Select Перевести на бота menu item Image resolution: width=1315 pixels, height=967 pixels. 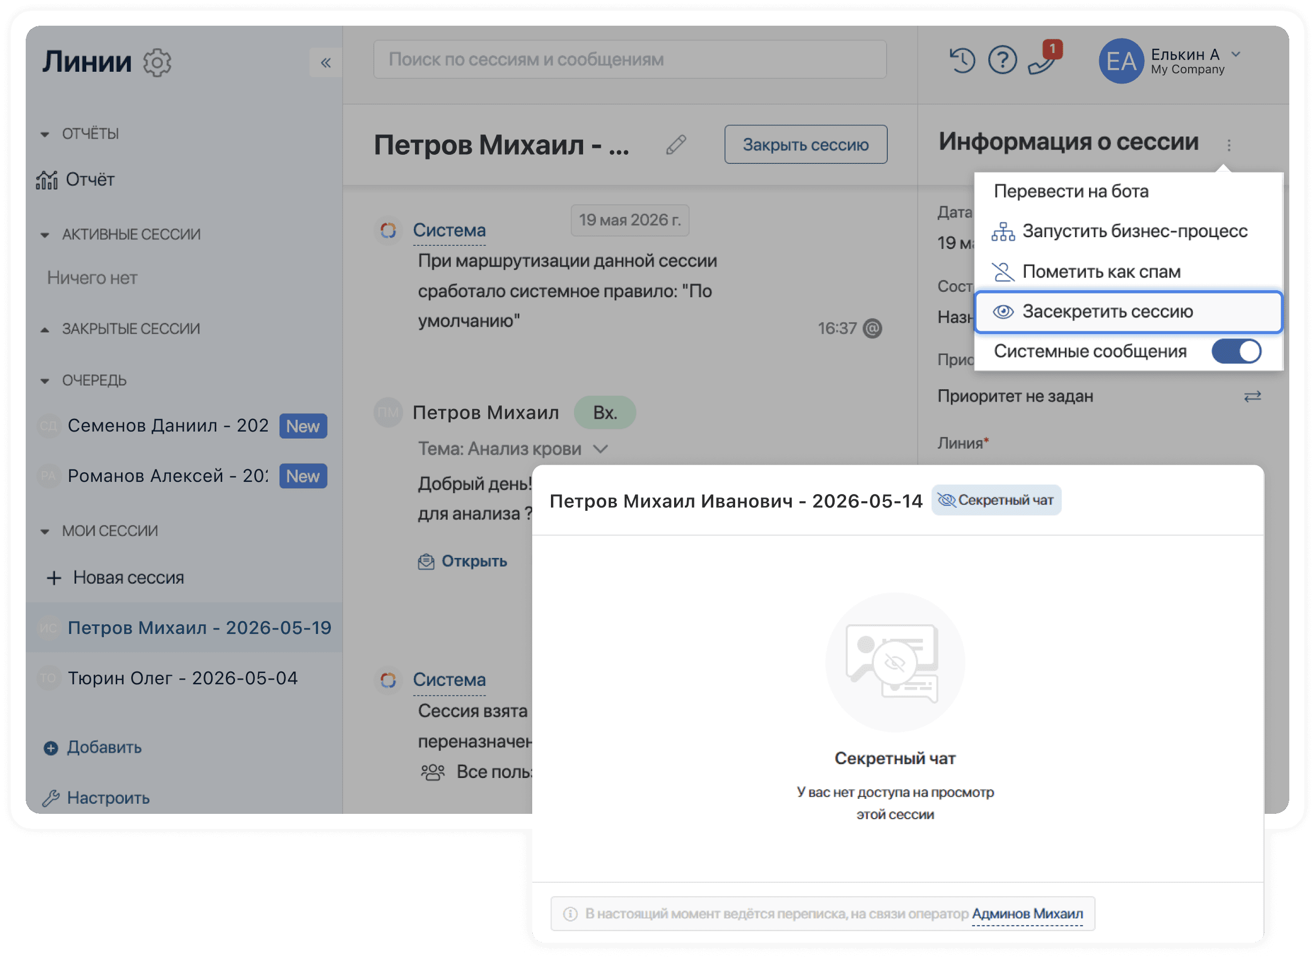point(1128,191)
